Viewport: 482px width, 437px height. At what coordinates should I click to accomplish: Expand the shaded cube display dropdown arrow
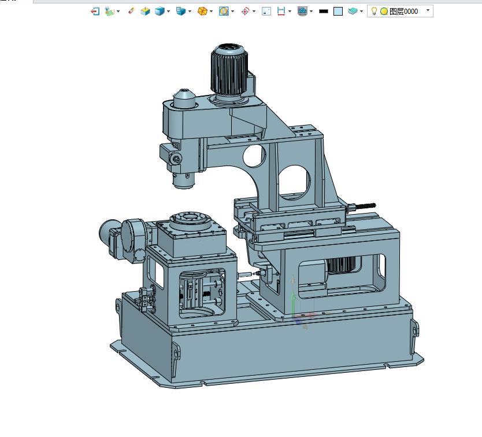pos(168,12)
